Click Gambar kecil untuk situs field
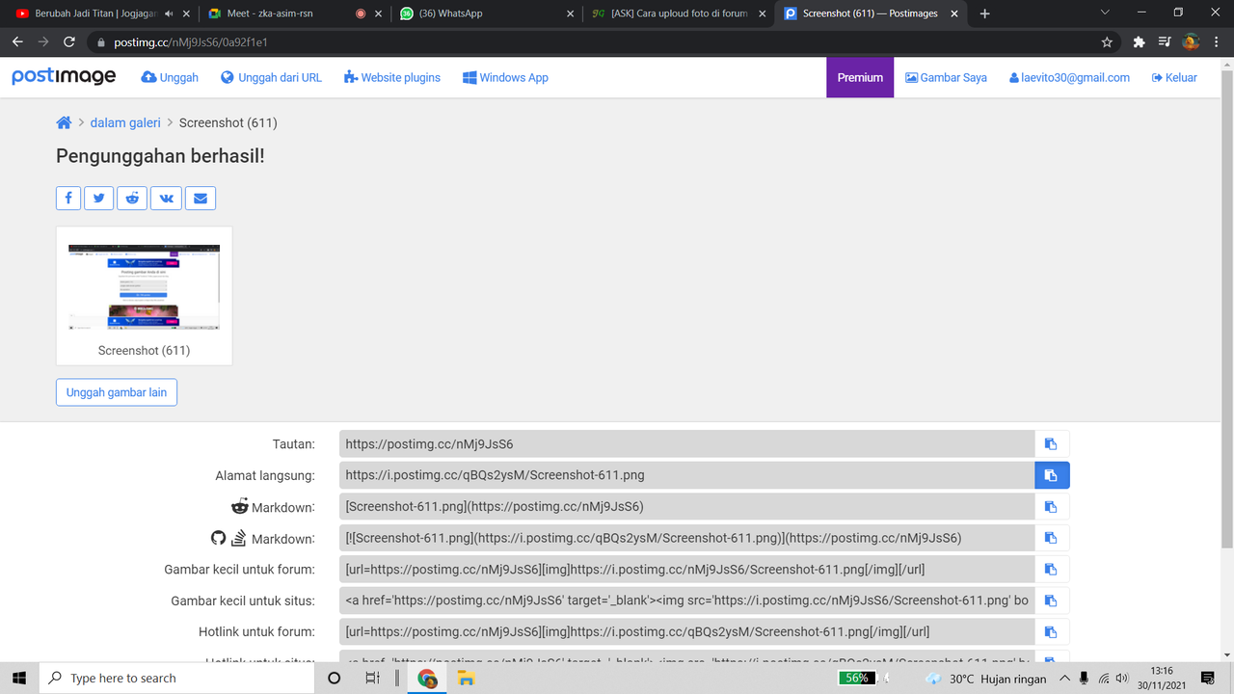Screen dimensions: 1234x694 pyautogui.click(x=686, y=601)
